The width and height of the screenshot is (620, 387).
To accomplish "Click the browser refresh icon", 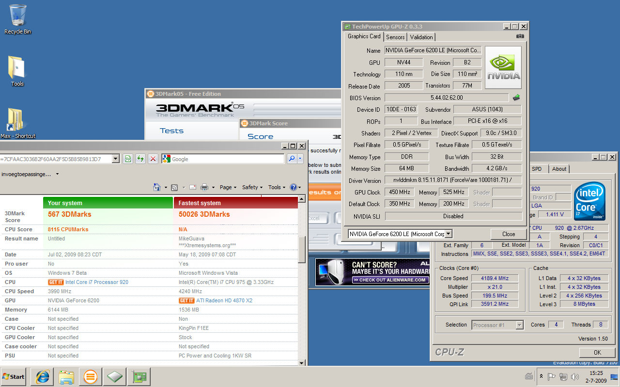I will coord(140,159).
